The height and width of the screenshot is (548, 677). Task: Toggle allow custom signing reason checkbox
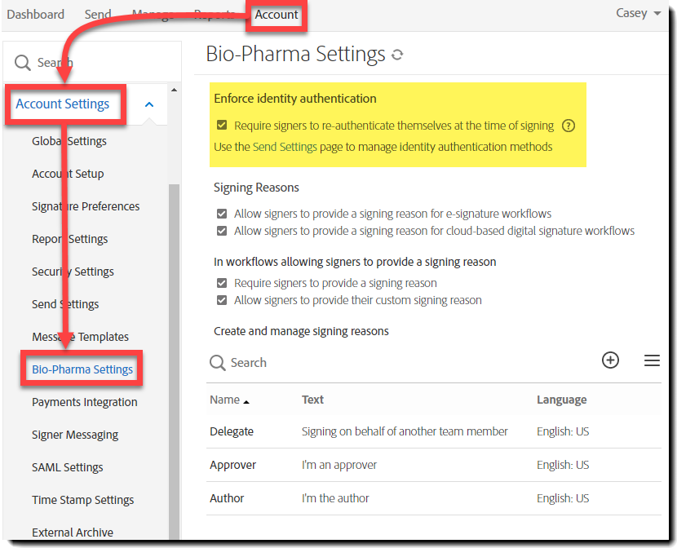222,300
